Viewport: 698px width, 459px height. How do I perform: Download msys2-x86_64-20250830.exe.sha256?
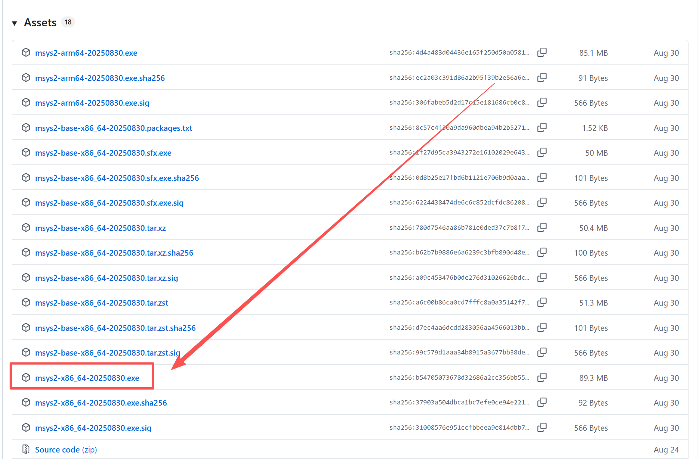point(101,403)
